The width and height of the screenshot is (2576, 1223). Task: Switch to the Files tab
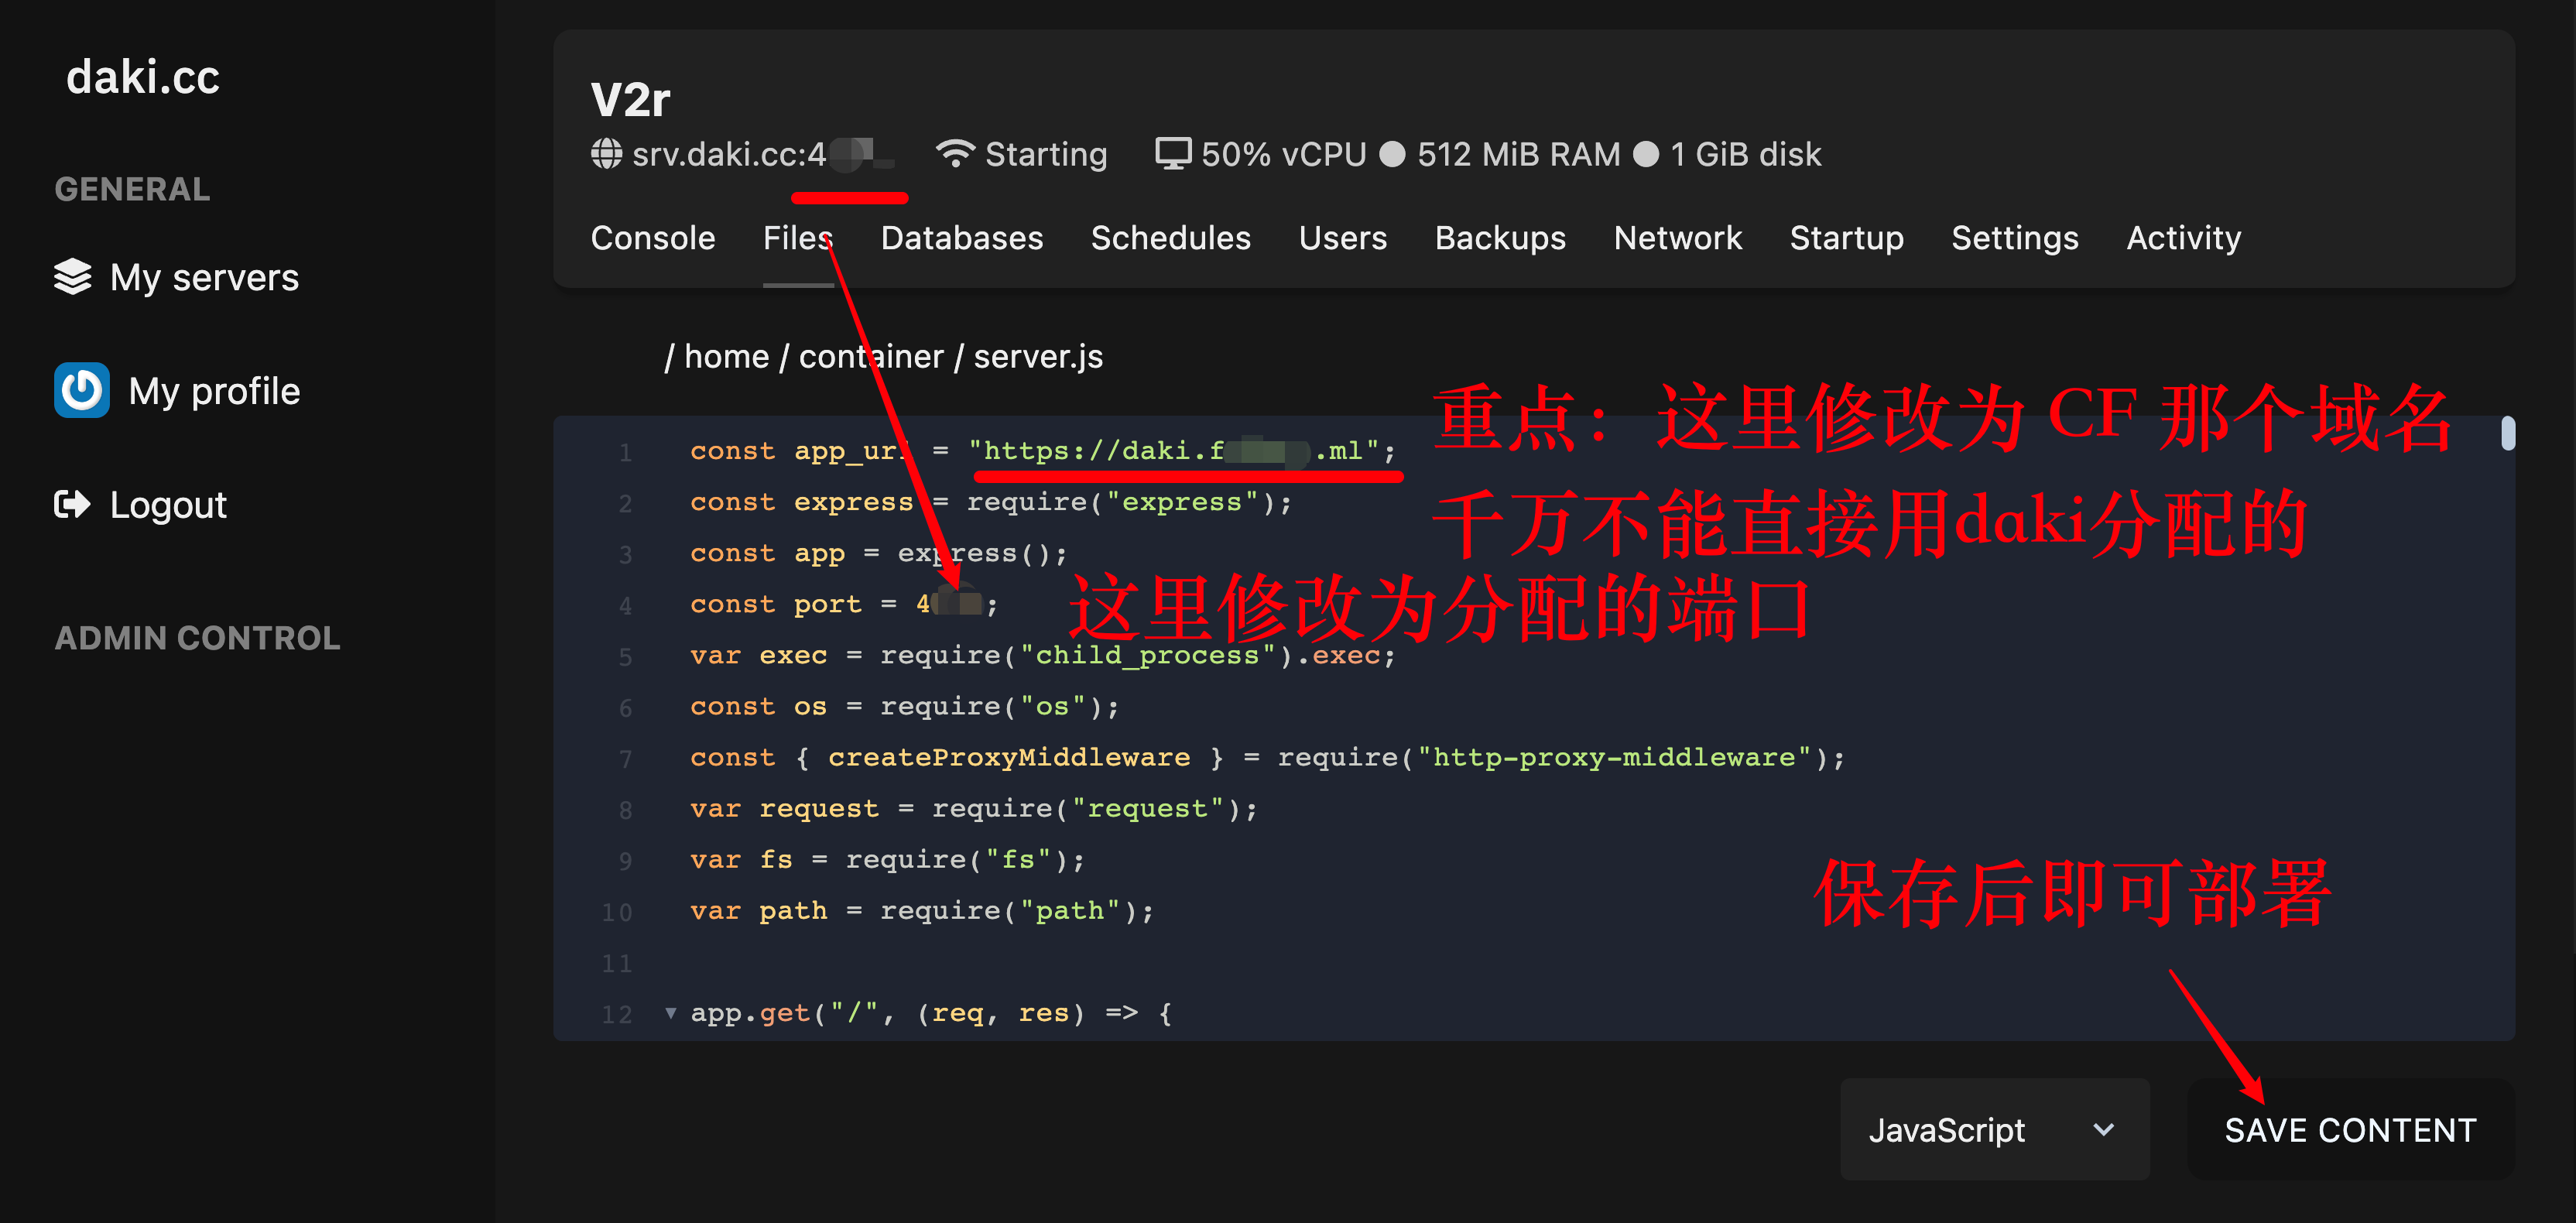[798, 238]
